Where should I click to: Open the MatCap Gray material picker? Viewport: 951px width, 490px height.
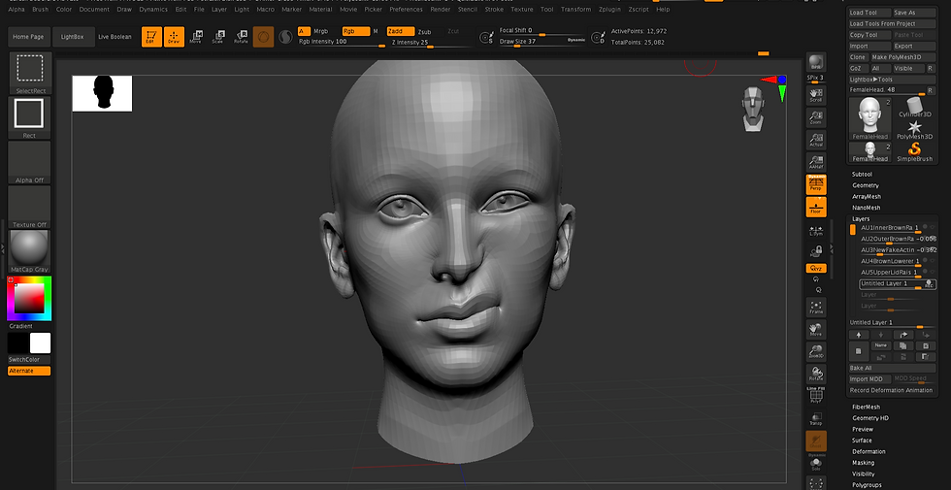(x=30, y=251)
